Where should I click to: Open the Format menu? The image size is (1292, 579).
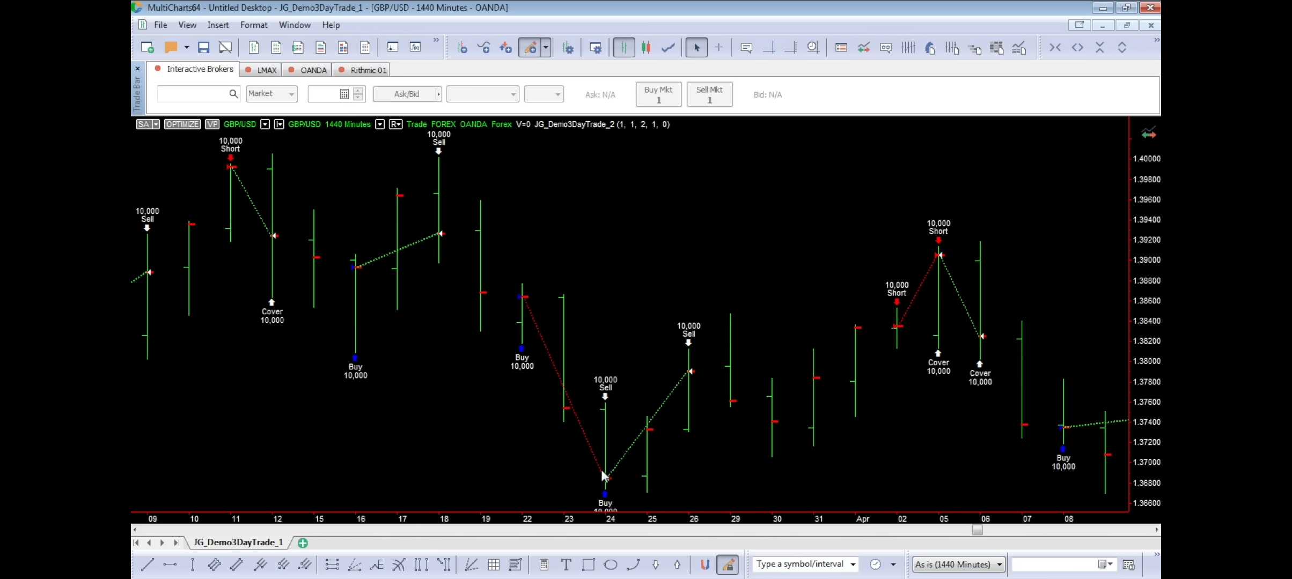pos(253,25)
